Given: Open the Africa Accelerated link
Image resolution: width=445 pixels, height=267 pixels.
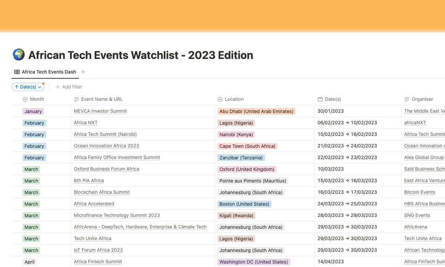Looking at the screenshot, I should (94, 204).
